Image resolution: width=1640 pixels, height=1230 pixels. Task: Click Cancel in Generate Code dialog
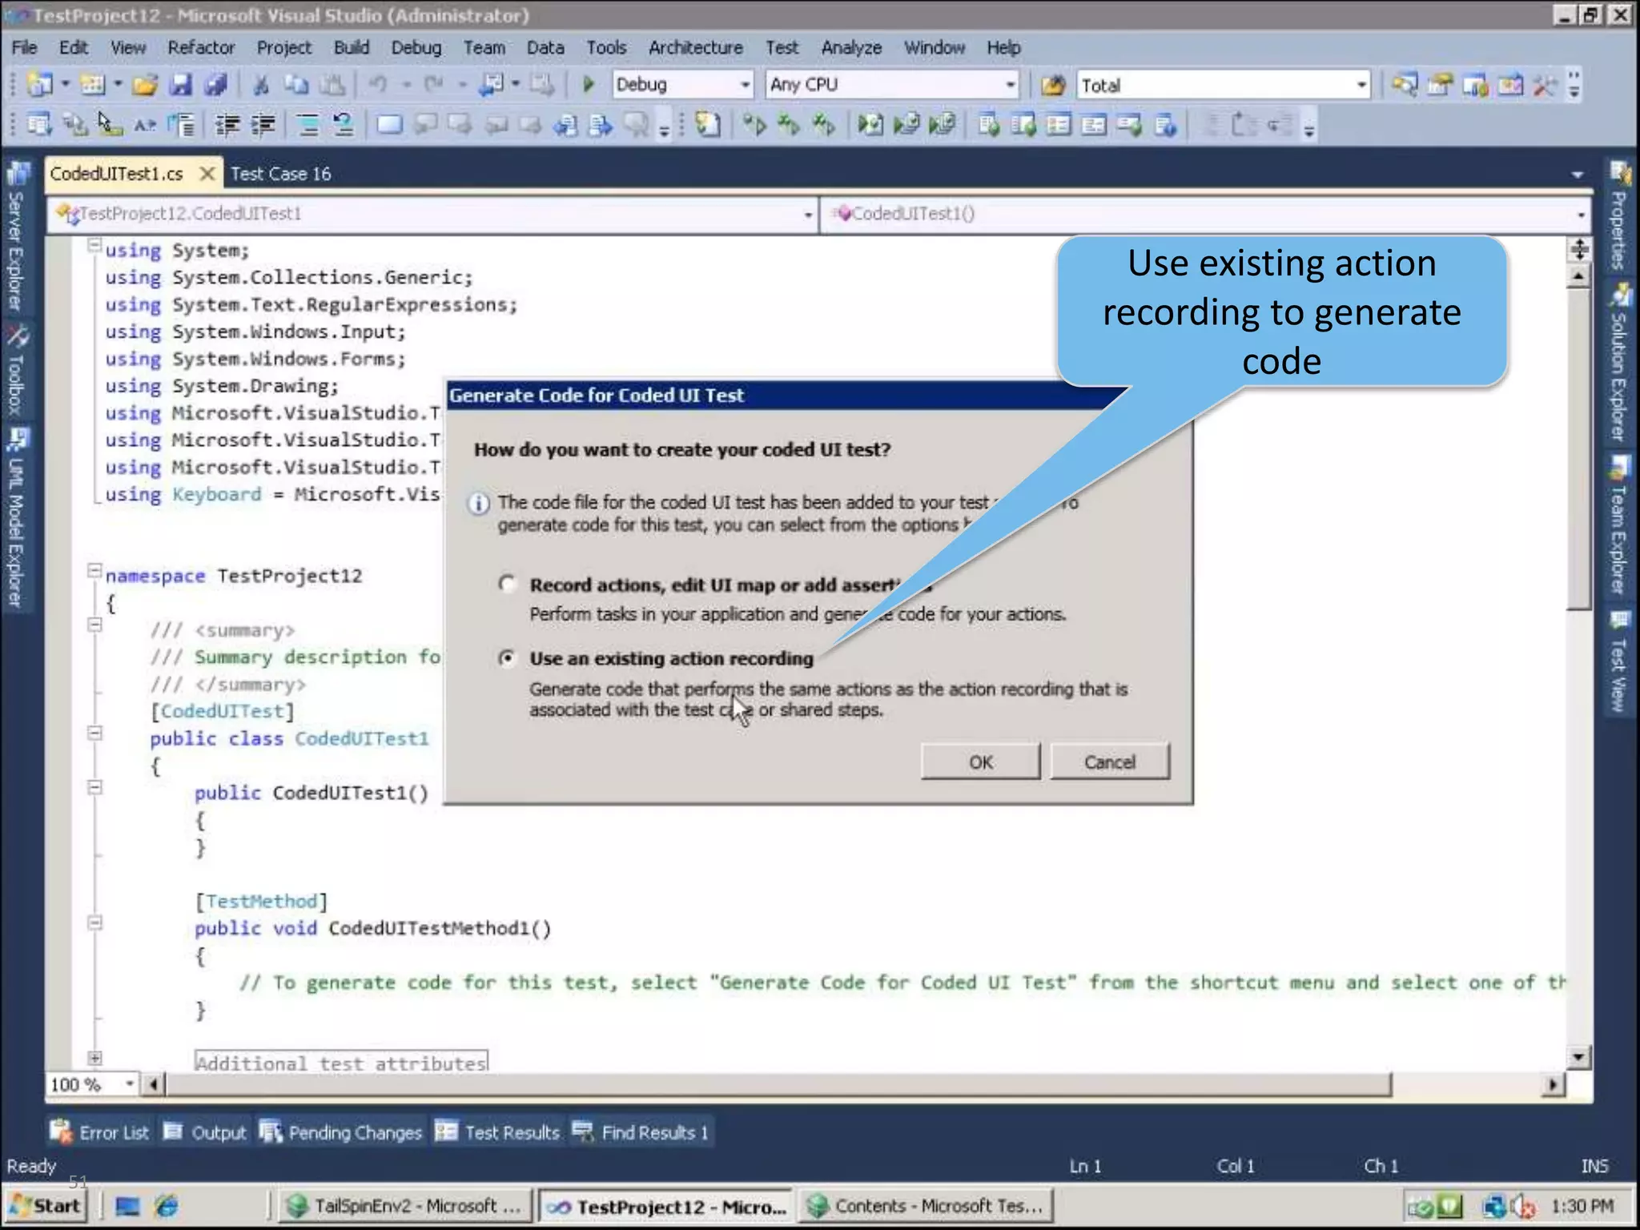1110,762
